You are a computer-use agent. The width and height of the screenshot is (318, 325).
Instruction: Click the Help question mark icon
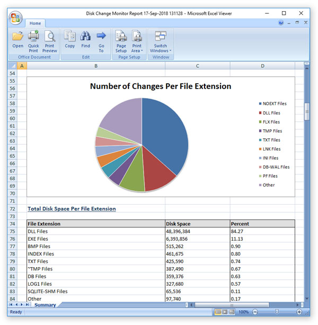click(x=281, y=23)
